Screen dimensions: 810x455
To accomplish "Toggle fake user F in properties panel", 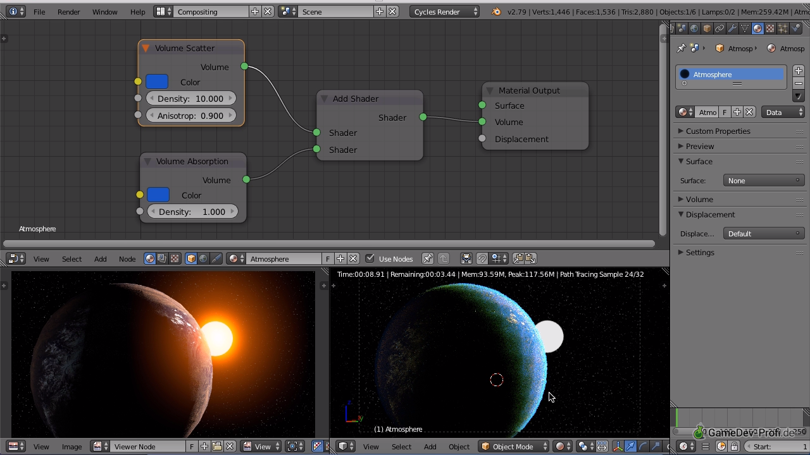I will pos(725,112).
